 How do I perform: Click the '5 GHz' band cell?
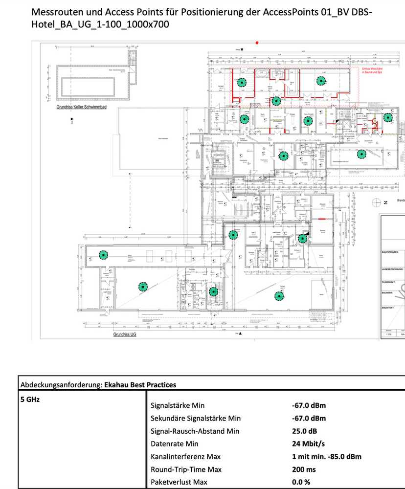pos(29,400)
